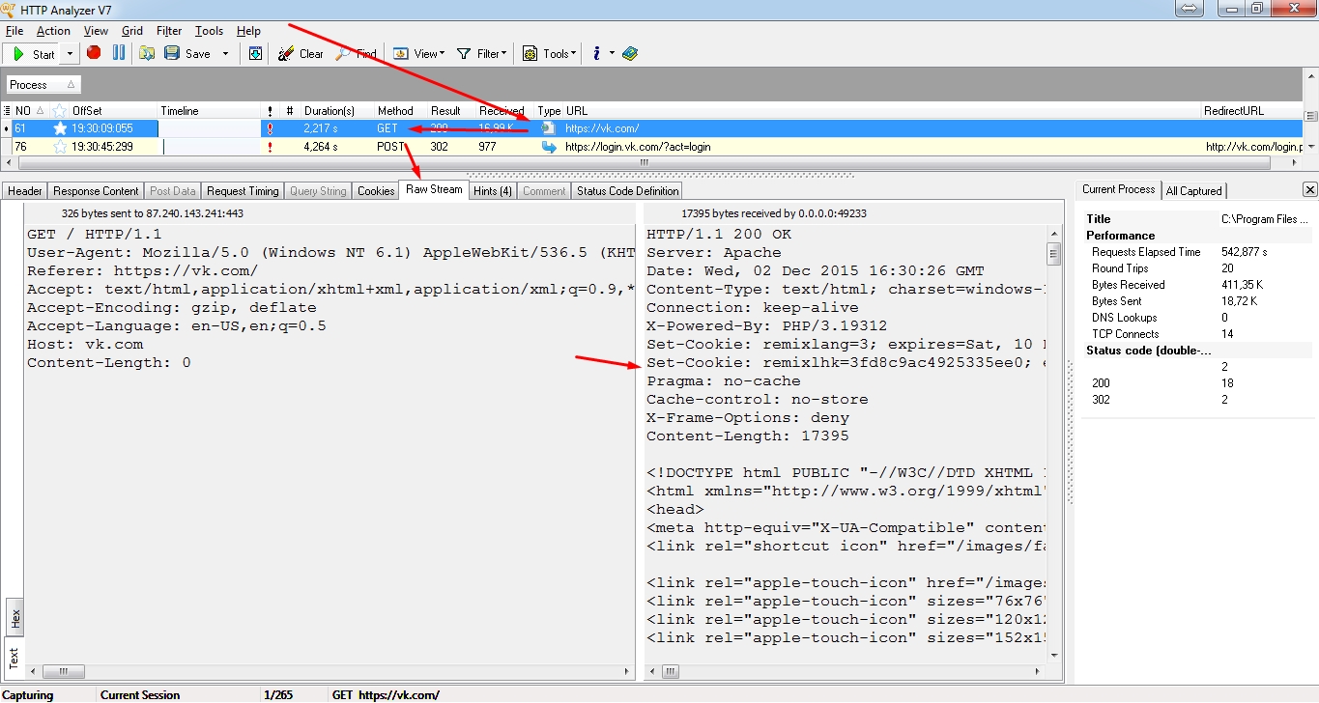Open the Action menu

pyautogui.click(x=54, y=31)
